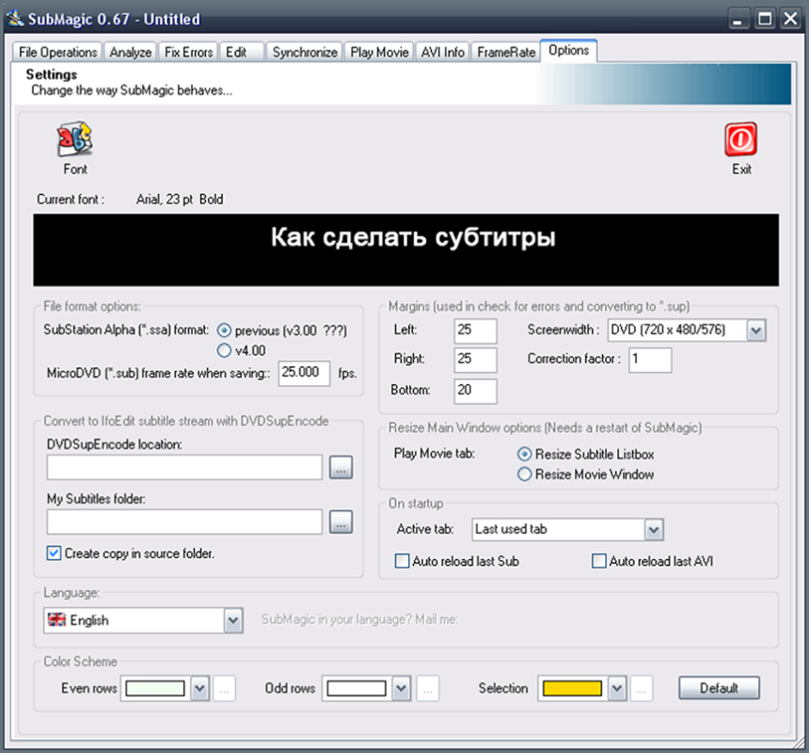
Task: Click the Correction factor field
Action: (x=650, y=360)
